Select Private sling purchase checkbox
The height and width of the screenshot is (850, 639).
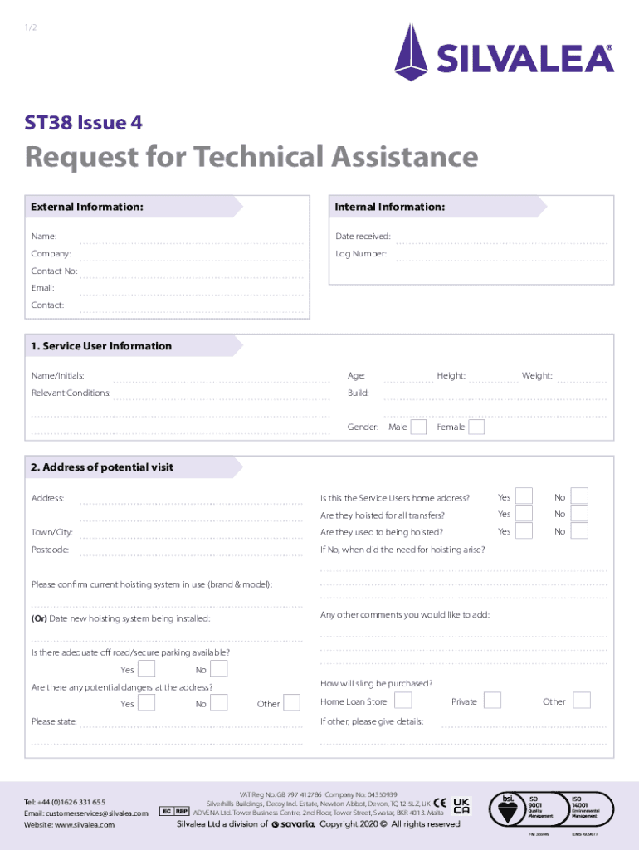click(492, 701)
